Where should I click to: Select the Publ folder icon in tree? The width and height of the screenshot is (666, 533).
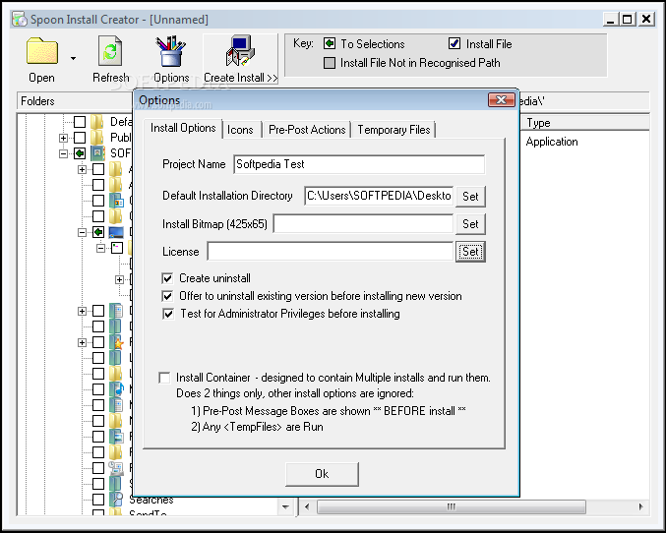pos(97,138)
